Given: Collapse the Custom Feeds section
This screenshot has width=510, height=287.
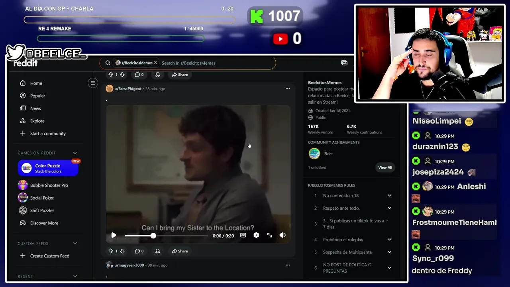Looking at the screenshot, I should point(75,244).
